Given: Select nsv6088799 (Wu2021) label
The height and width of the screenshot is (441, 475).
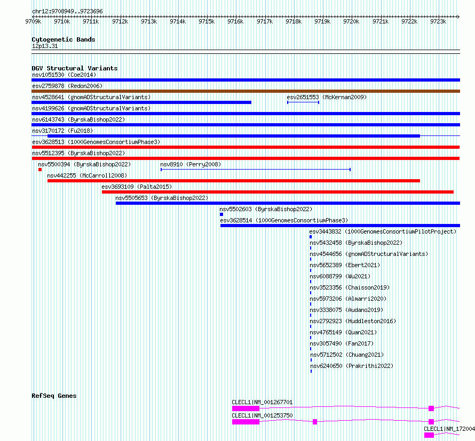Looking at the screenshot, I should click(x=340, y=276).
